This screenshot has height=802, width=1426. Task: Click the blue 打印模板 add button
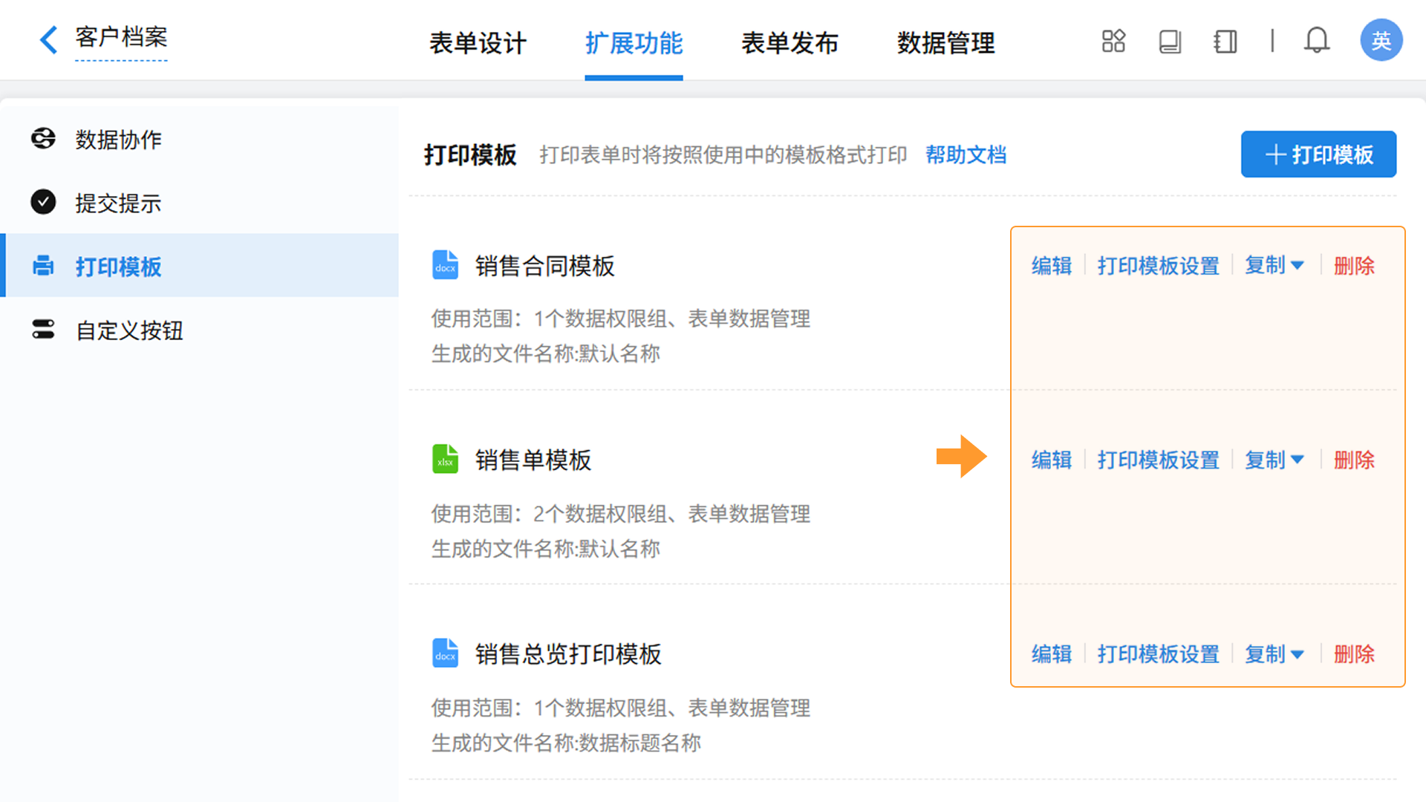[x=1318, y=154]
